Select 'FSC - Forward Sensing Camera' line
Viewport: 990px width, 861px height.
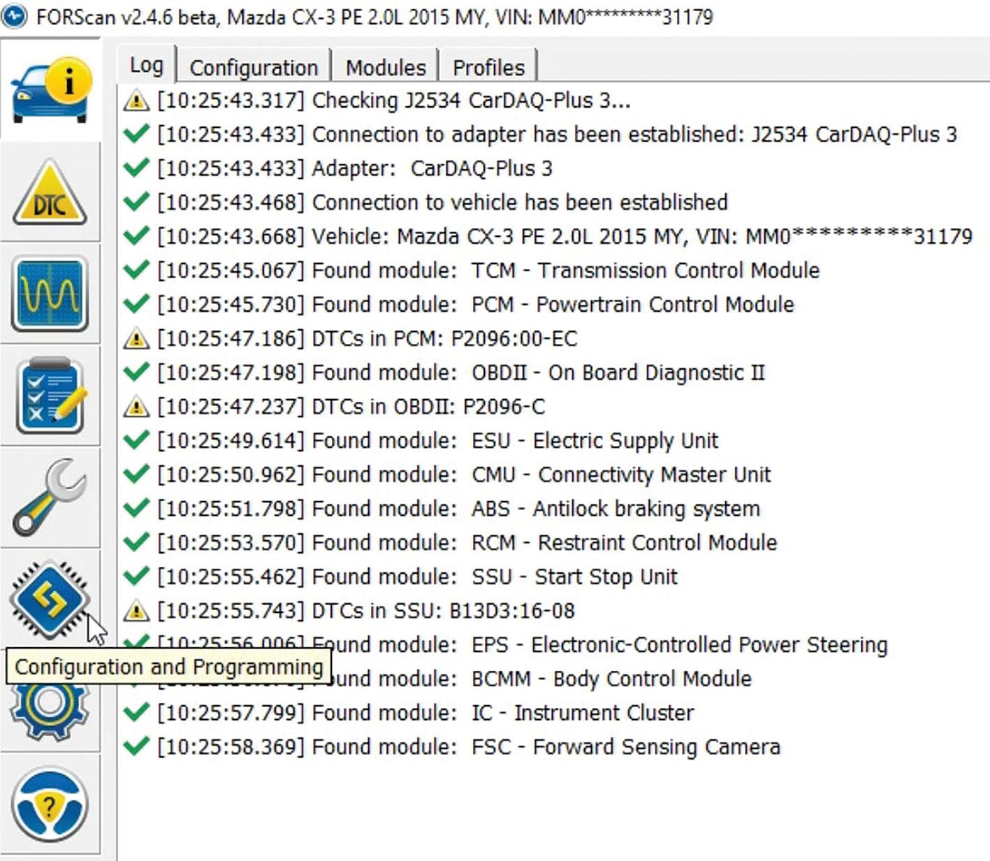coord(469,747)
